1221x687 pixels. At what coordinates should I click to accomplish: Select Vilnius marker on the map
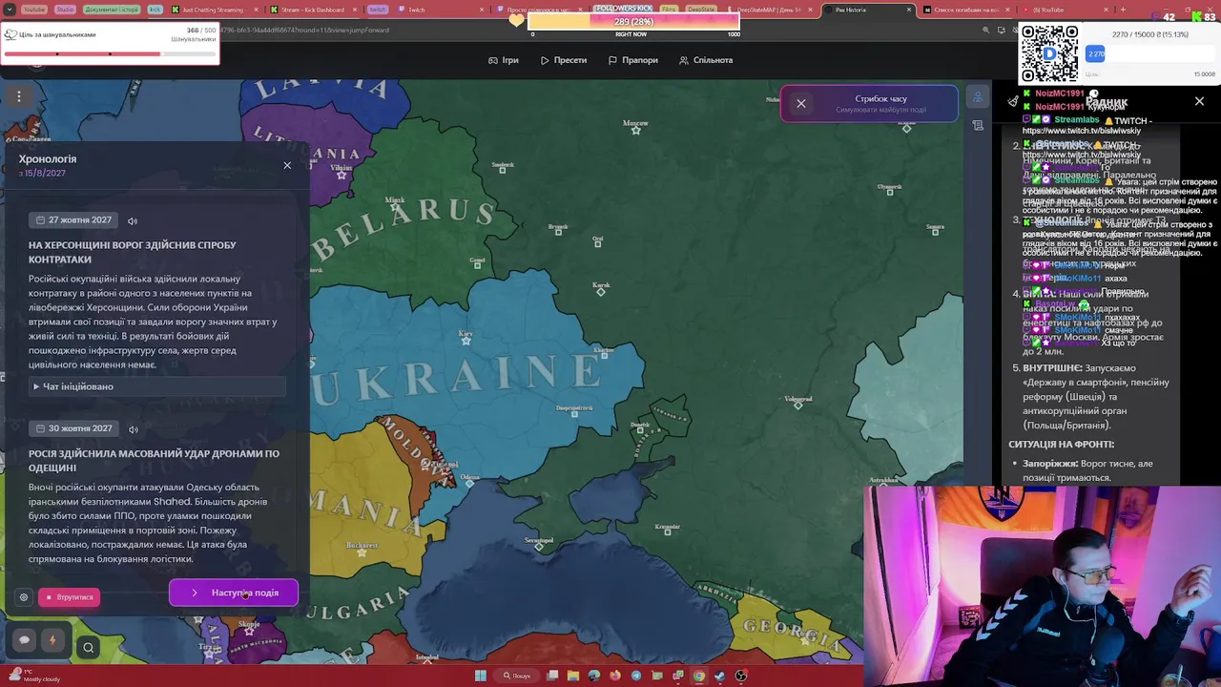(341, 174)
